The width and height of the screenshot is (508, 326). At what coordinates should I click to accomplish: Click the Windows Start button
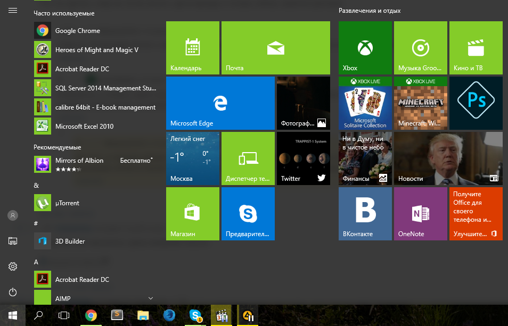pyautogui.click(x=13, y=315)
